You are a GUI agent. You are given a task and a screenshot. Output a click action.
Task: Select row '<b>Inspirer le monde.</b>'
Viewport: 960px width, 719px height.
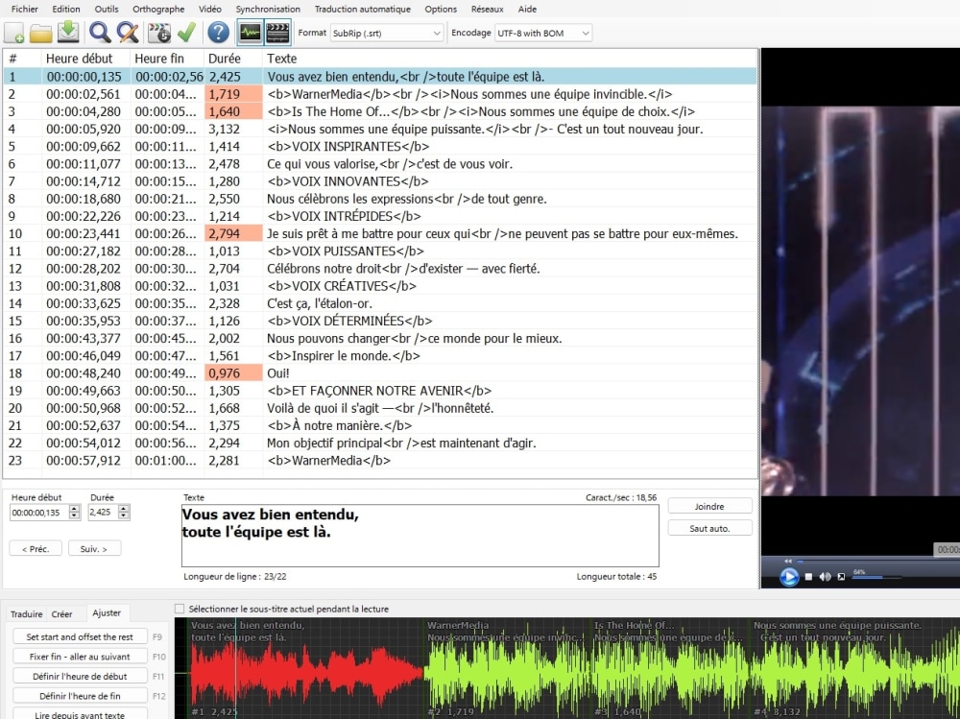(x=379, y=356)
